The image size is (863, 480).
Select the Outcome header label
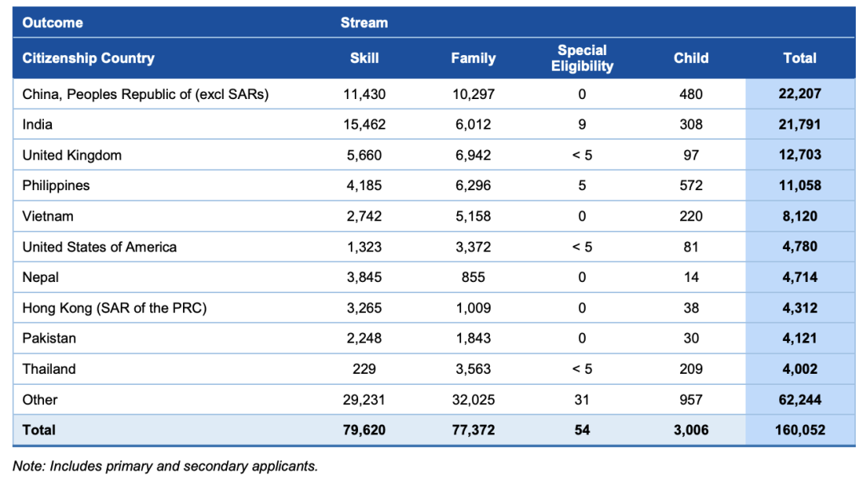[52, 22]
